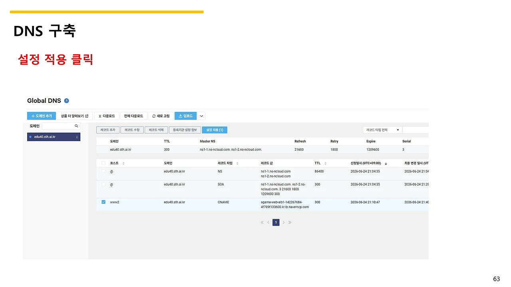
Task: Click the record search field beside 레코드 타입 전체
Action: point(416,130)
